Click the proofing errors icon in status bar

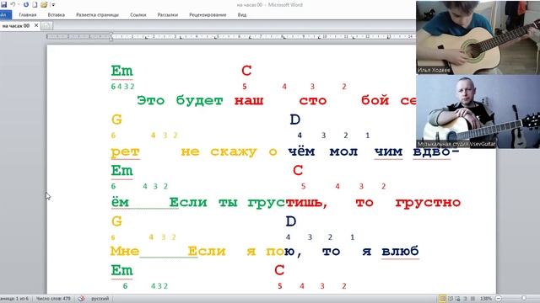point(81,299)
